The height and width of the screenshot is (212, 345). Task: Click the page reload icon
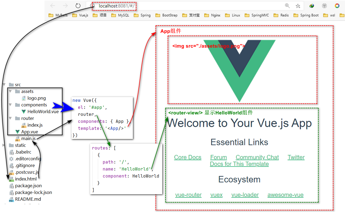point(78,5)
